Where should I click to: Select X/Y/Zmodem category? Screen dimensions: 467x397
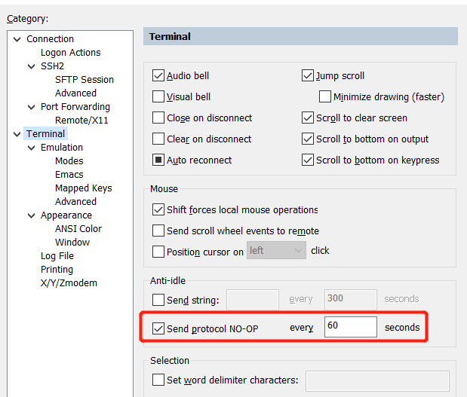[69, 283]
